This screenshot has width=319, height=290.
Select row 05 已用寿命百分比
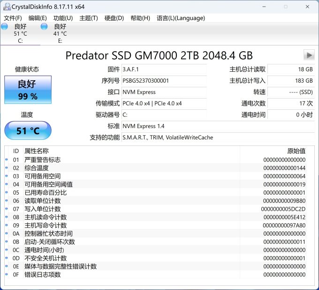(156, 192)
